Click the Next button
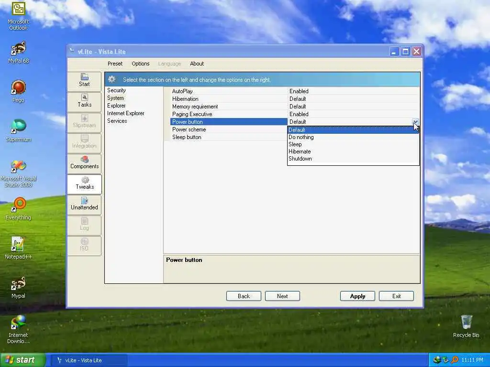490x367 pixels. (282, 296)
